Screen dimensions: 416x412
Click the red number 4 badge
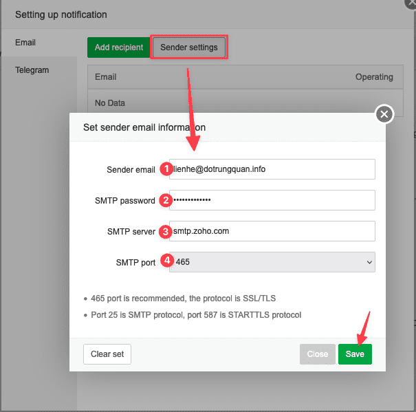[165, 262]
